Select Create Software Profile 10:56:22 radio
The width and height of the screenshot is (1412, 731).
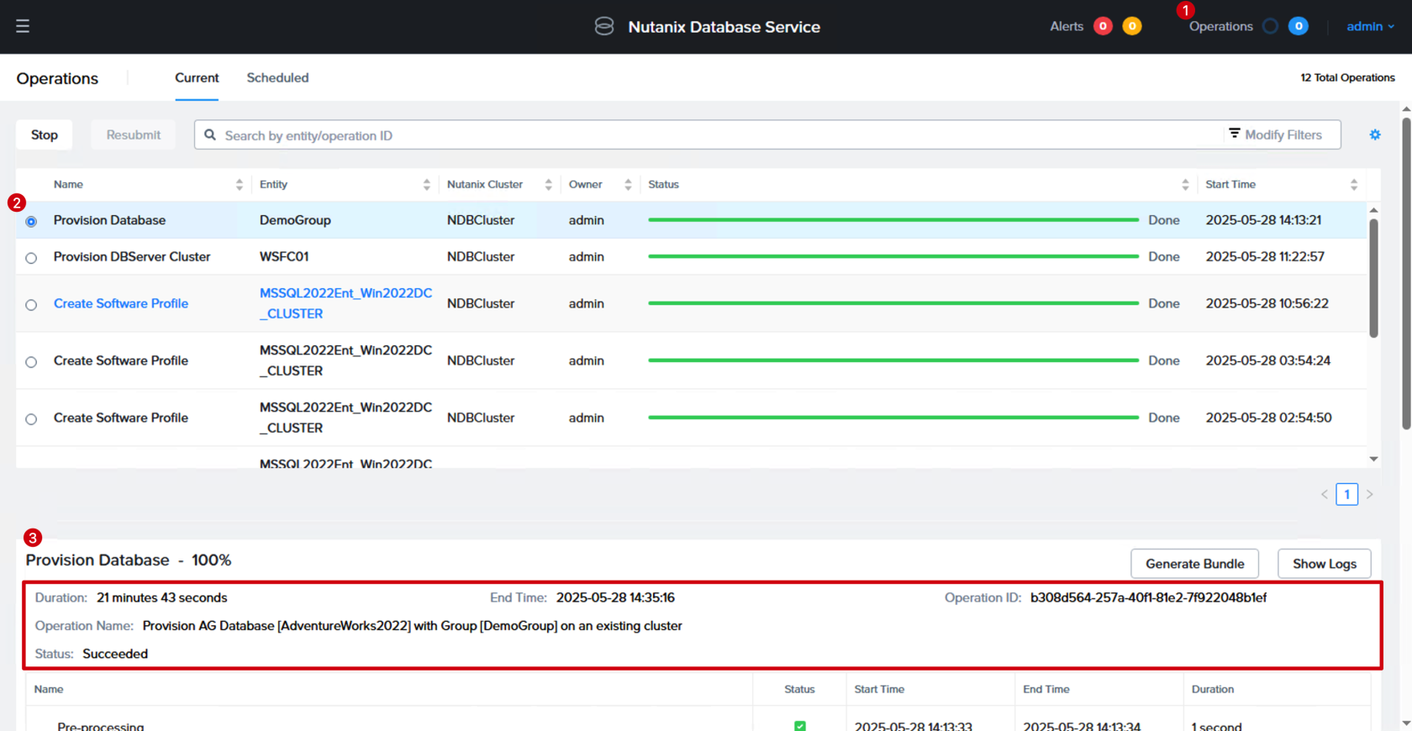(31, 305)
